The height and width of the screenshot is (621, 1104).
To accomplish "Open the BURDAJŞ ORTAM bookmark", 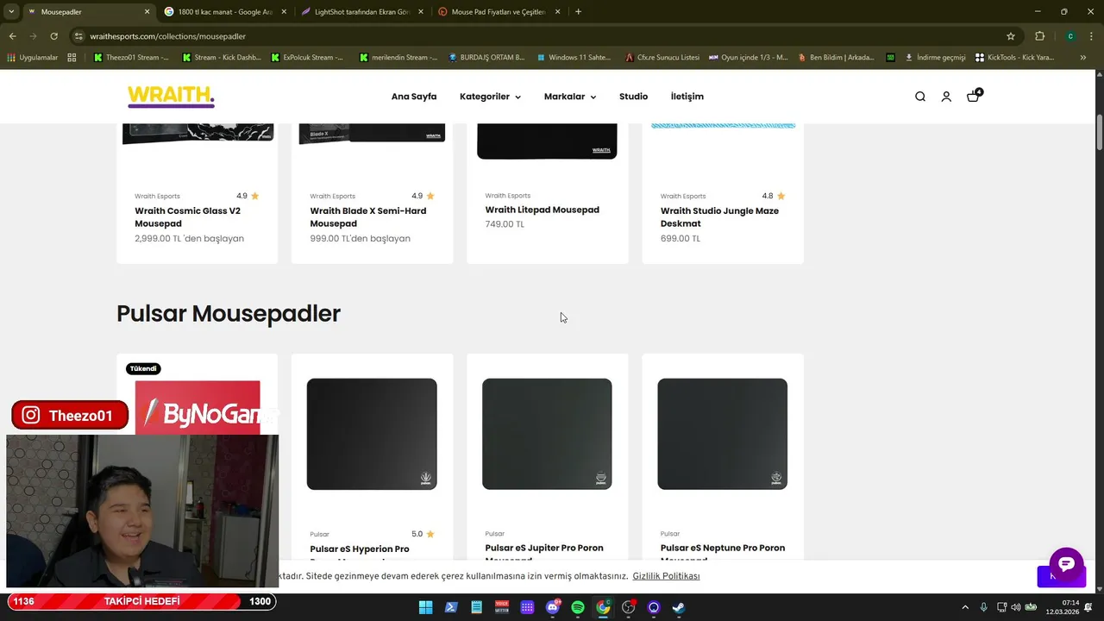I will pos(486,58).
